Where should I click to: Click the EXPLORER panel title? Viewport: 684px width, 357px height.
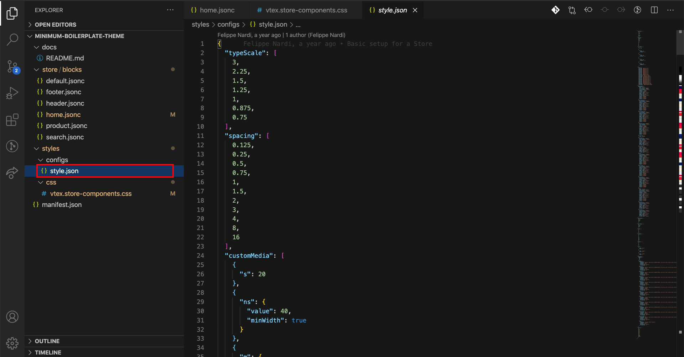(49, 10)
